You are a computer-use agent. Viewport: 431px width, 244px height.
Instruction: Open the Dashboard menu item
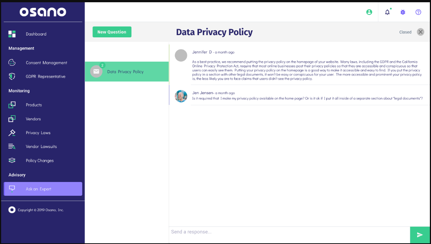coord(36,34)
